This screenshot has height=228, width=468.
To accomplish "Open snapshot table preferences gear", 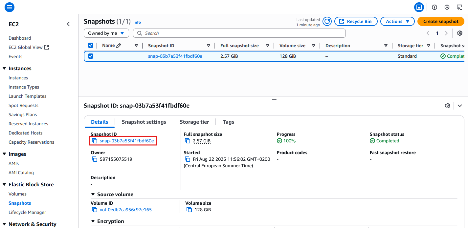I will [459, 33].
